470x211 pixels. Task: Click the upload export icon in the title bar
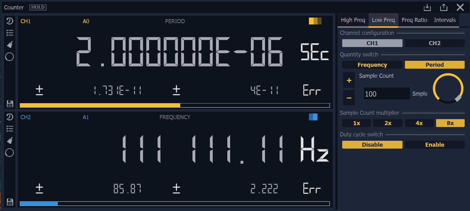443,8
